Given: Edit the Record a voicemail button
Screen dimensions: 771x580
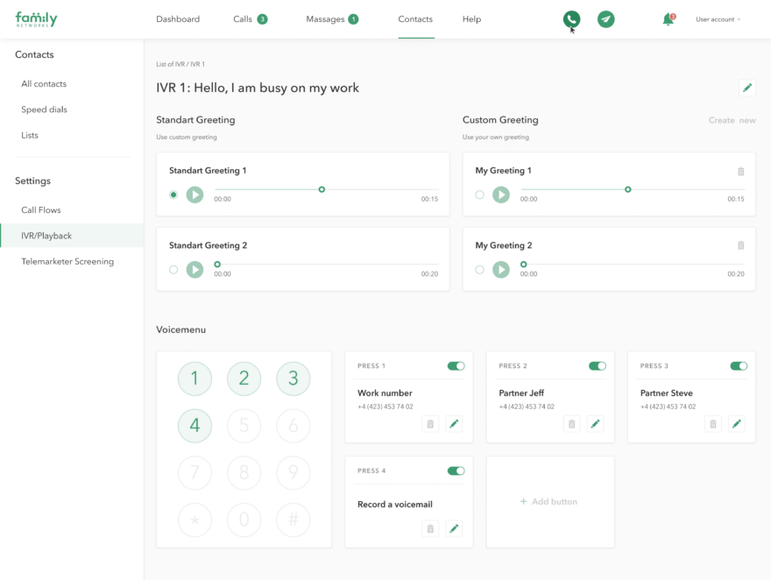Looking at the screenshot, I should click(454, 528).
